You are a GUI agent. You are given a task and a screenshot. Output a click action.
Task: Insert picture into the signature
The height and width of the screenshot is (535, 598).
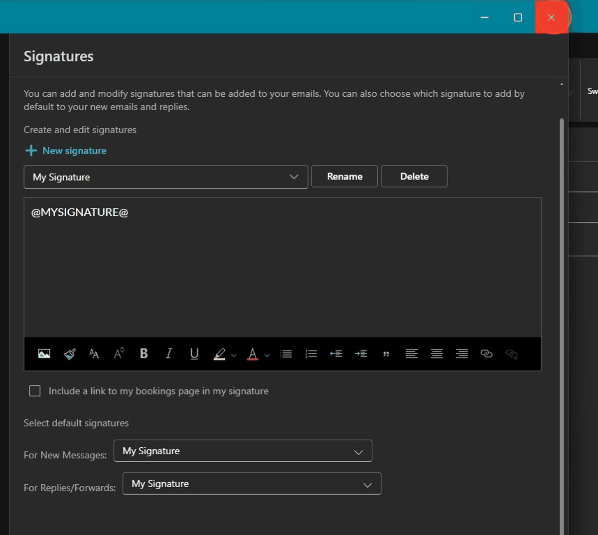click(x=44, y=354)
